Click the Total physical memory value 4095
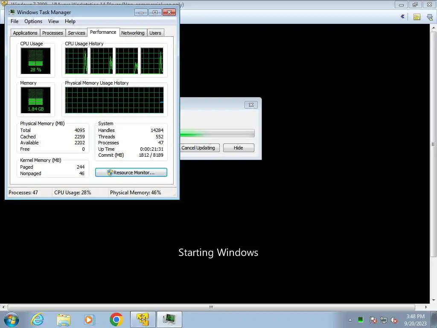This screenshot has width=437, height=328. (79, 130)
